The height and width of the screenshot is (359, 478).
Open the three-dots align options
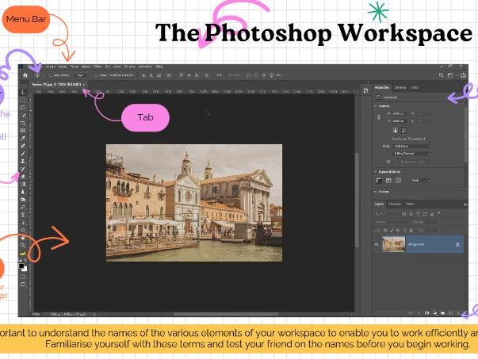tap(220, 75)
